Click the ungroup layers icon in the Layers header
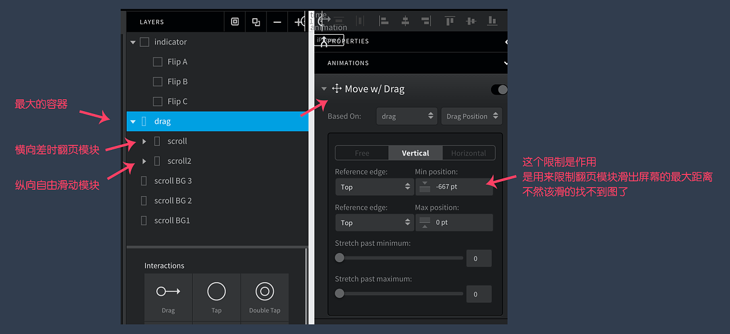The image size is (730, 334). (x=256, y=22)
